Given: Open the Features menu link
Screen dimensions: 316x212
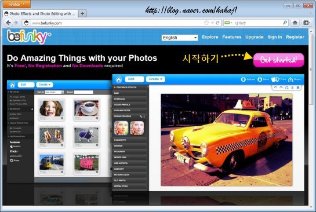Looking at the screenshot, I should click(232, 37).
